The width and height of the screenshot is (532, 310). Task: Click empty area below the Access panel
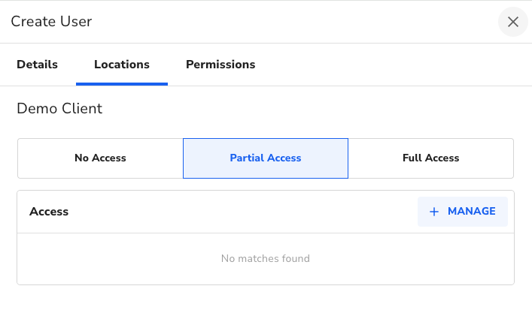266,297
